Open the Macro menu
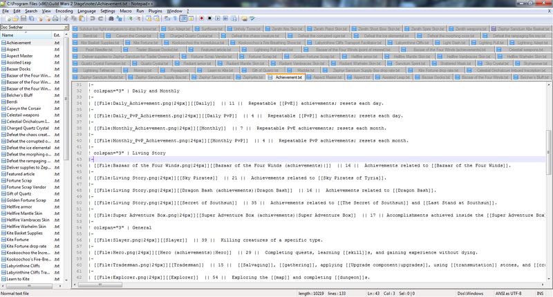553x297 pixels. click(126, 11)
